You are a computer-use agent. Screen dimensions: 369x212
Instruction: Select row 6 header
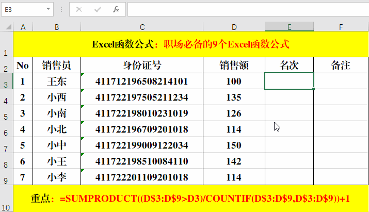6,129
